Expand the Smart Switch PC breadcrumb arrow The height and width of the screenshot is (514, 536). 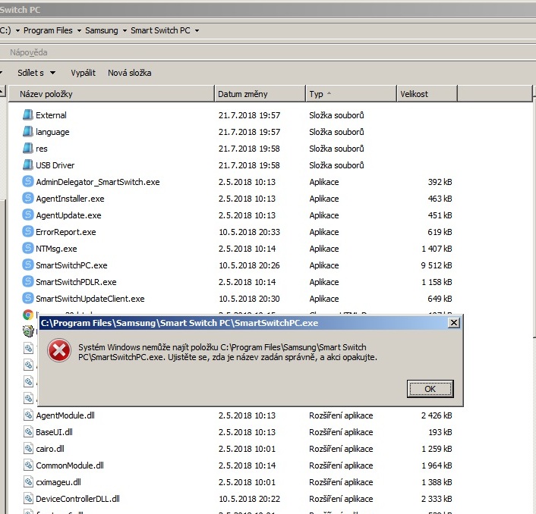(x=197, y=31)
